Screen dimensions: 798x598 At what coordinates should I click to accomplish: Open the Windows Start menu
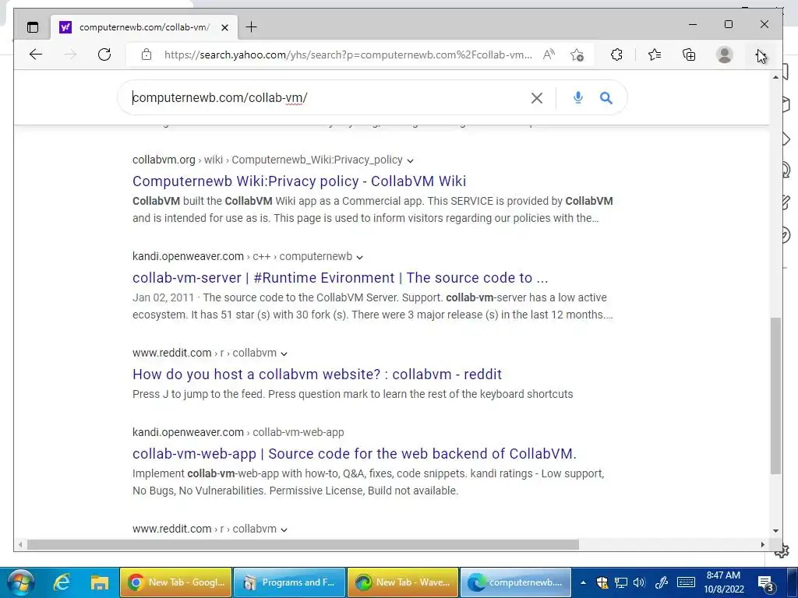21,582
